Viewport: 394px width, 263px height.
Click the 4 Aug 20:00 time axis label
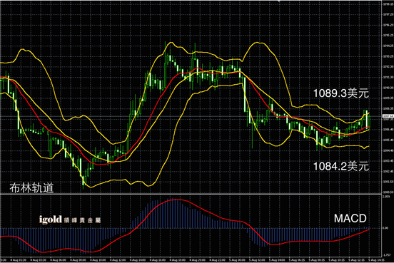click(x=198, y=260)
